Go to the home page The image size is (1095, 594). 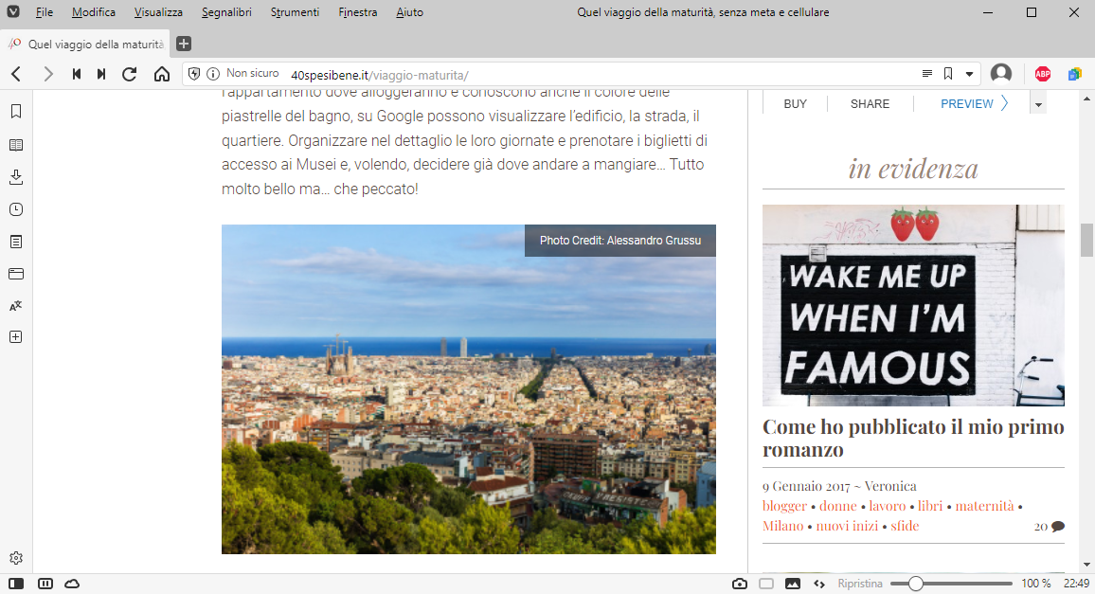(x=162, y=74)
